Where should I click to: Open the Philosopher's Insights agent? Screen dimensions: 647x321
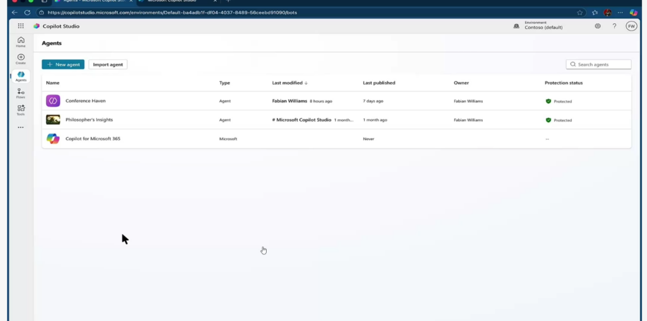[x=89, y=120]
